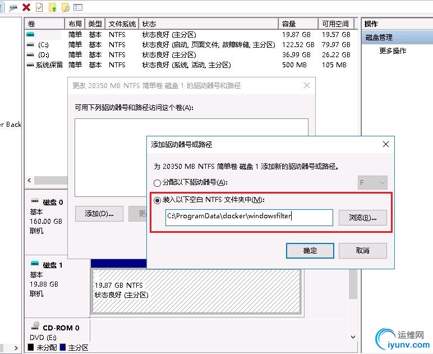Viewport: 433px width, 354px height.
Task: Sort by the 容量 column header
Action: click(298, 24)
